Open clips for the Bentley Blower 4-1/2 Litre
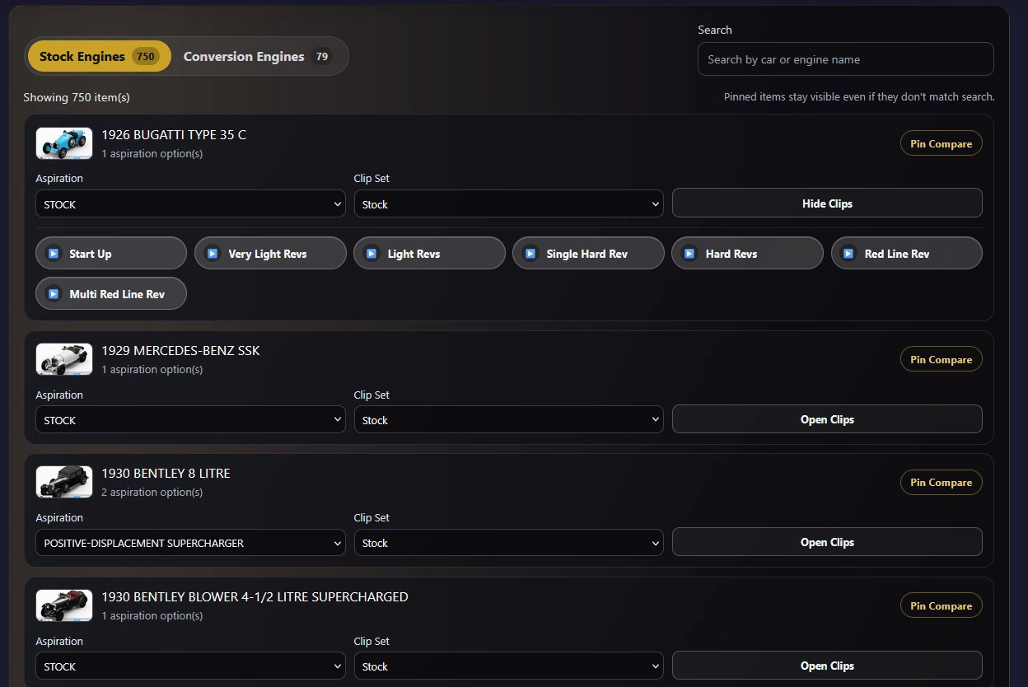The width and height of the screenshot is (1028, 687). click(x=826, y=666)
